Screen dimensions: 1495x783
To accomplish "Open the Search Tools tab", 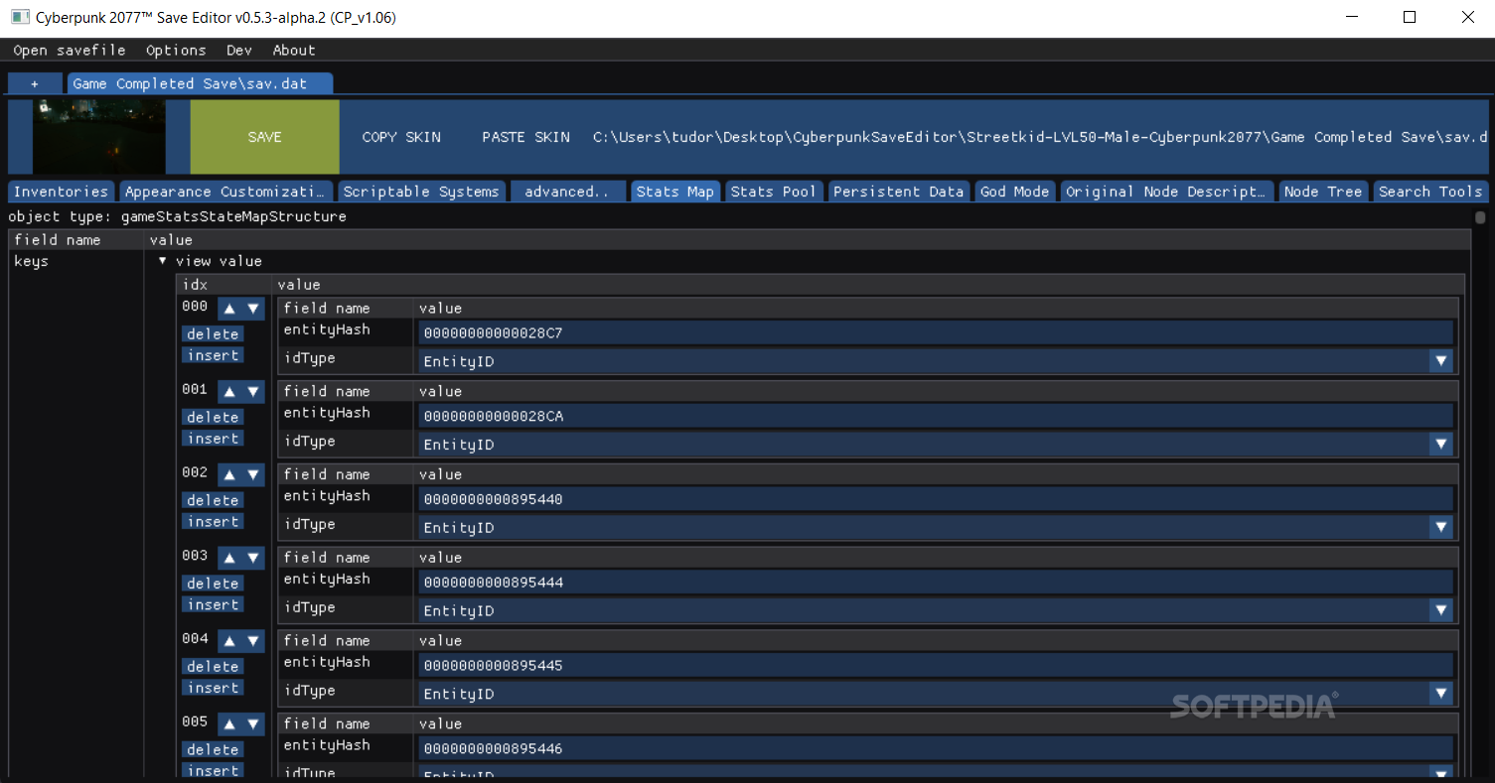I will coord(1430,192).
